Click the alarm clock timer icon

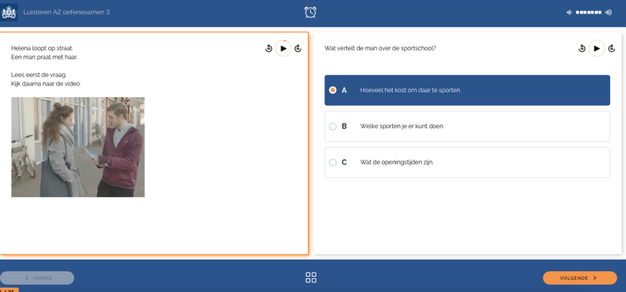pyautogui.click(x=311, y=12)
